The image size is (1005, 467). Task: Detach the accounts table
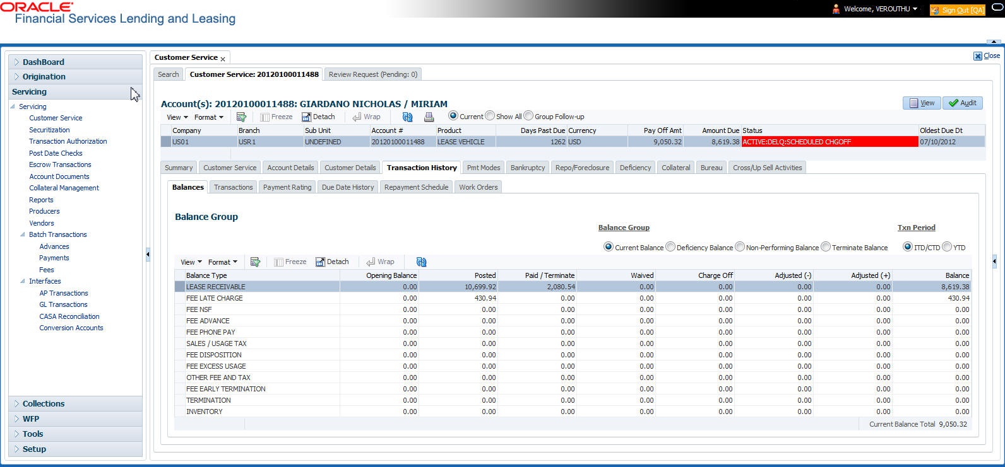[x=318, y=117]
